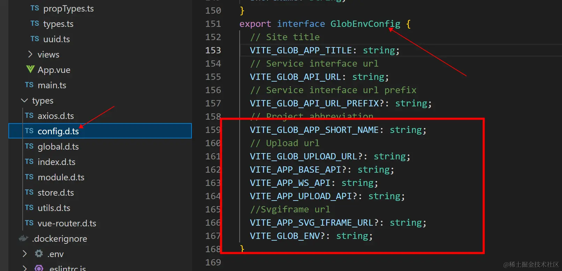562x271 pixels.
Task: Select config.d.ts in the explorer
Action: click(x=100, y=131)
